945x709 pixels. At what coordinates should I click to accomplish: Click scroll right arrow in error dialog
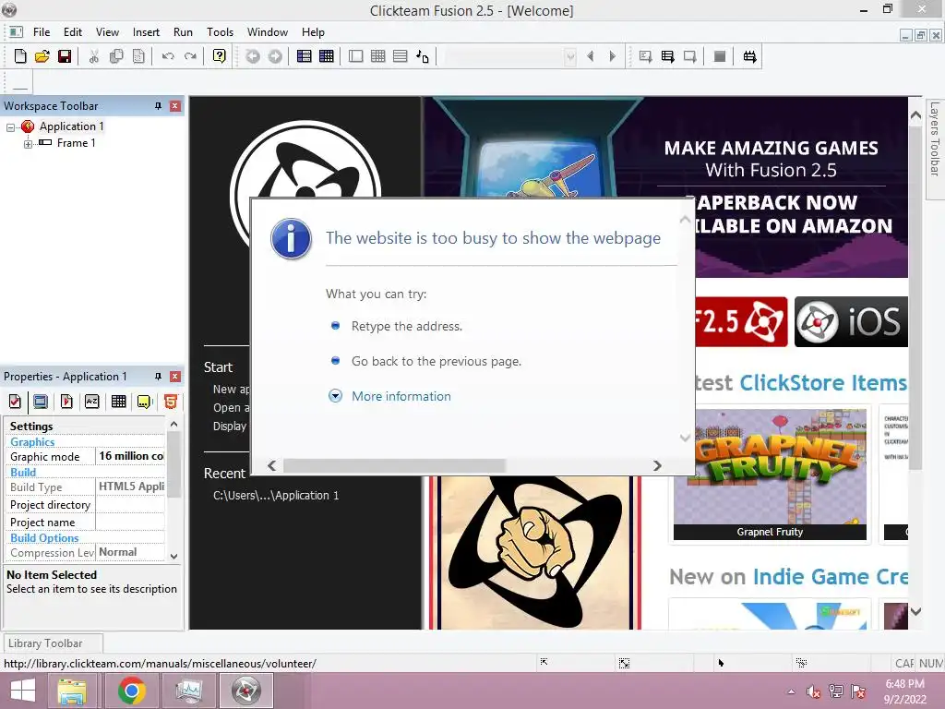(x=657, y=465)
